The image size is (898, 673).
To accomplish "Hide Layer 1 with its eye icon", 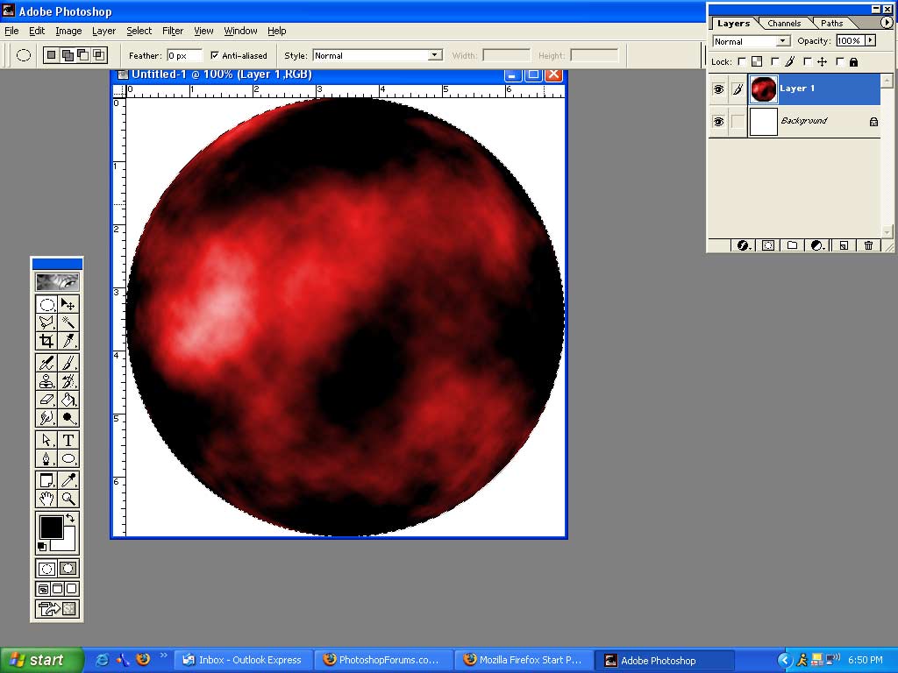I will coord(718,89).
